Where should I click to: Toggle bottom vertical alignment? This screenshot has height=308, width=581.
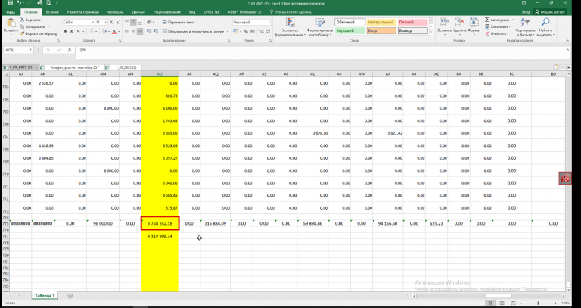pos(140,22)
